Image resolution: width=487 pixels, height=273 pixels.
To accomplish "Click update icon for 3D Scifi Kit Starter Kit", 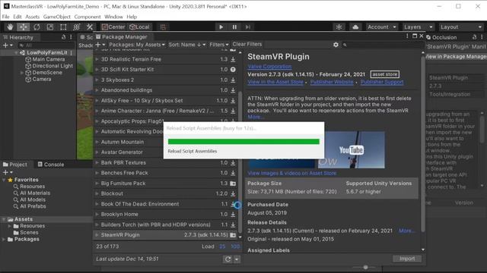I will (233, 69).
